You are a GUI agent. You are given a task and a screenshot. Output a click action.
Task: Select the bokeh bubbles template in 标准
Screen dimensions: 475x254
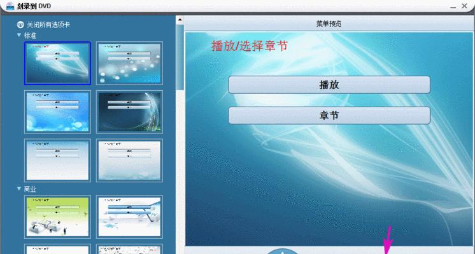(129, 63)
